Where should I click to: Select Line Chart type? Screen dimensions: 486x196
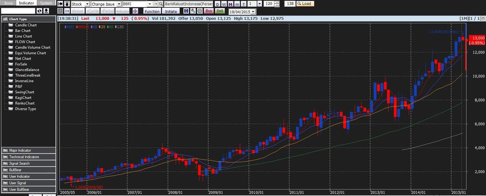coord(24,36)
